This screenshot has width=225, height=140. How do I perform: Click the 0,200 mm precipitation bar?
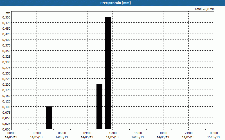(100, 107)
